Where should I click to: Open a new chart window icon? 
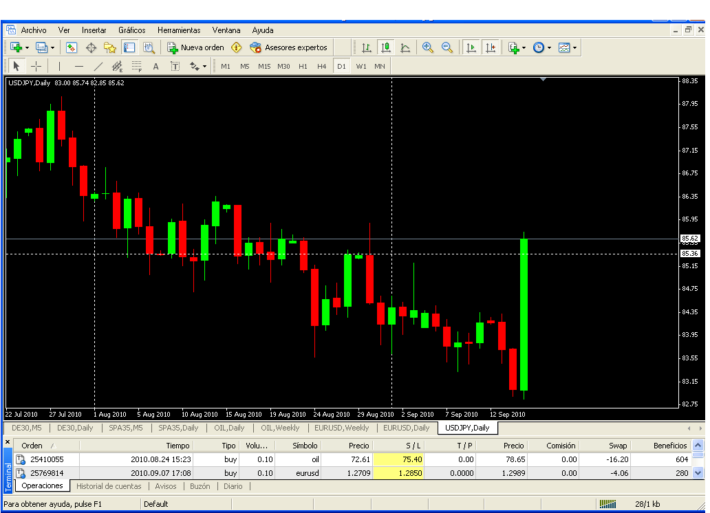[x=17, y=47]
